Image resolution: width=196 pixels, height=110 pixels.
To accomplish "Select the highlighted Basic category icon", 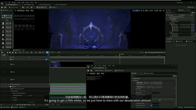I will pos(5,16).
